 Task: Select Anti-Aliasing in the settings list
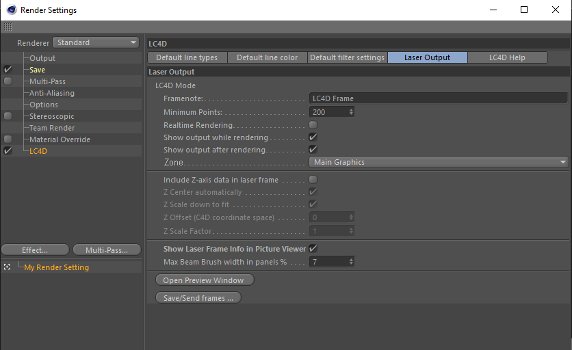point(52,93)
